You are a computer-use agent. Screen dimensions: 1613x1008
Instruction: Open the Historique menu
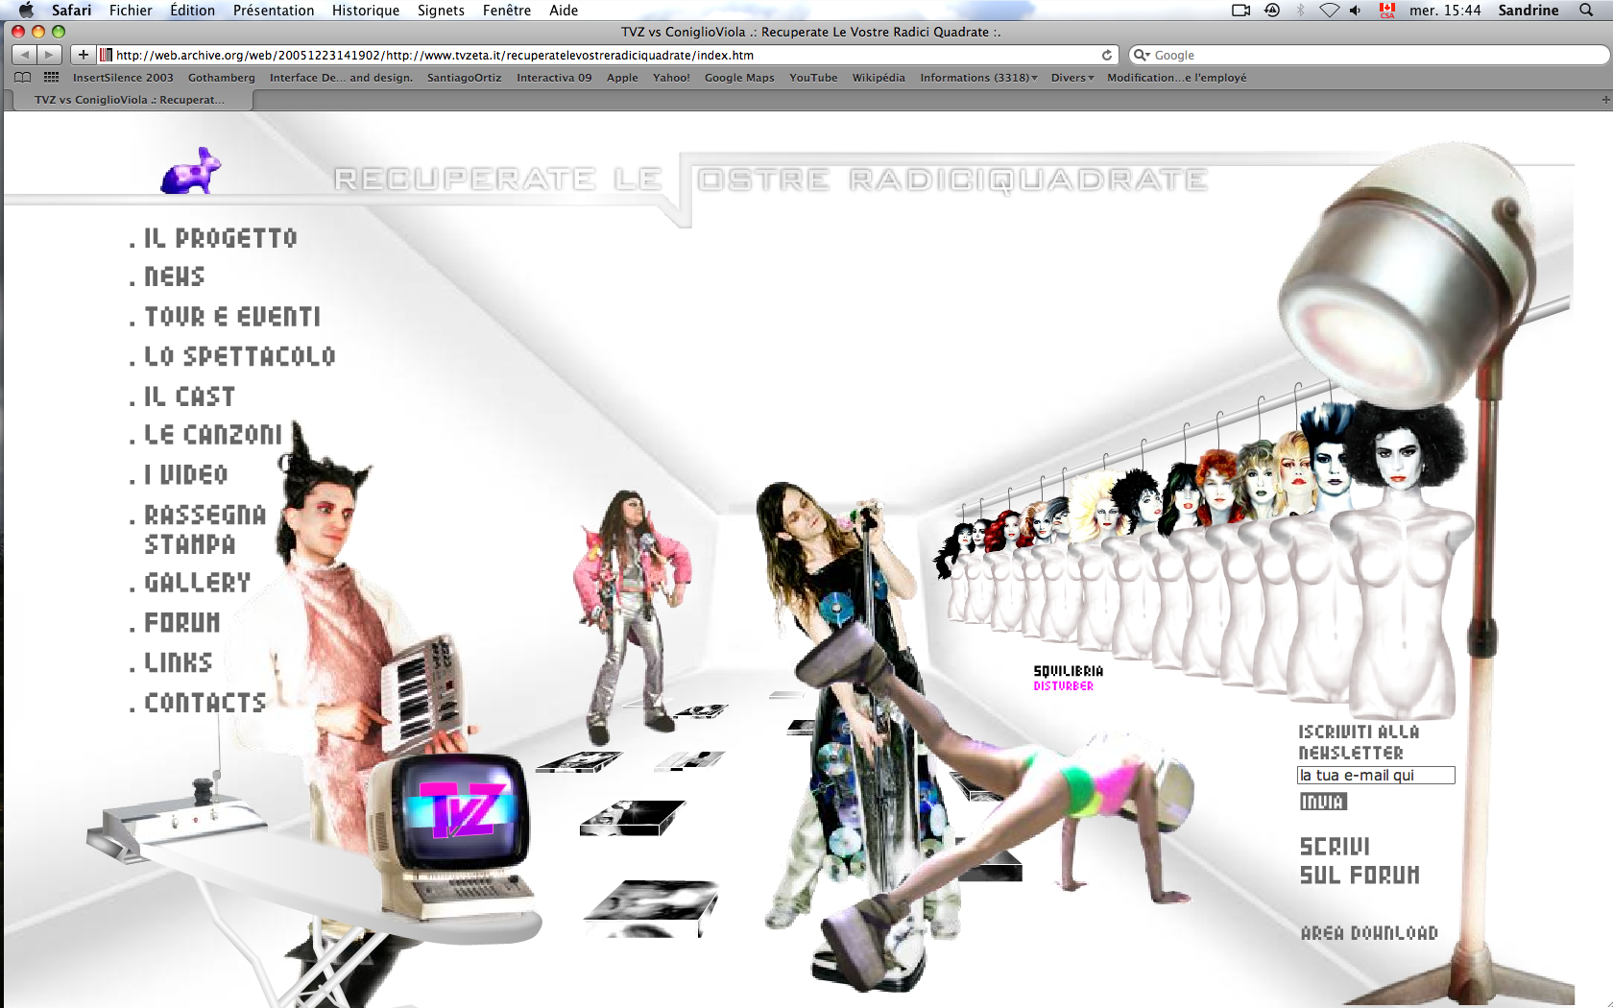click(366, 10)
